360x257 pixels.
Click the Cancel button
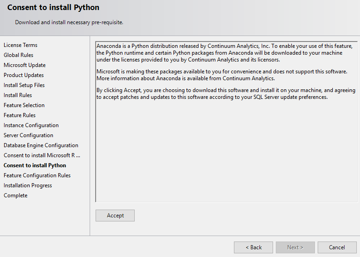point(337,247)
